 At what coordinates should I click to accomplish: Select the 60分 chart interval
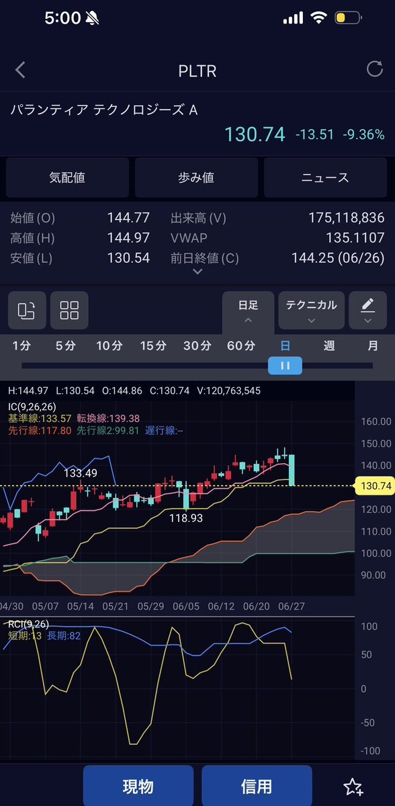click(x=241, y=346)
